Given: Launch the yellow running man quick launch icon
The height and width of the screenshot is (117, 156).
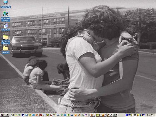Looking at the screenshot, I should (79, 115).
